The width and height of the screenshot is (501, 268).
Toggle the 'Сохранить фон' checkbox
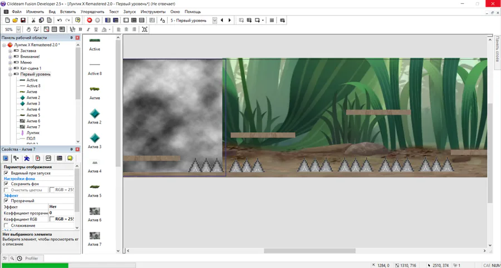[x=7, y=184]
